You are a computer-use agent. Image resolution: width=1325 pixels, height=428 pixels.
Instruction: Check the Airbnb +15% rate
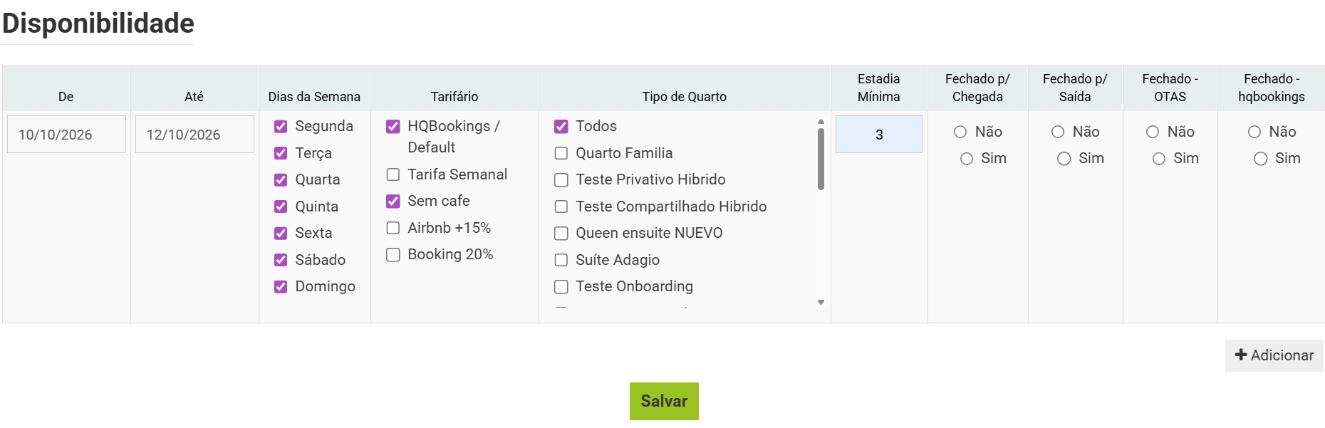393,228
